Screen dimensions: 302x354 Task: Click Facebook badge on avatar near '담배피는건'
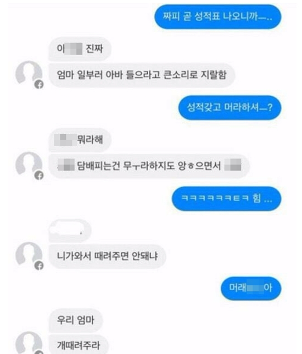(39, 176)
